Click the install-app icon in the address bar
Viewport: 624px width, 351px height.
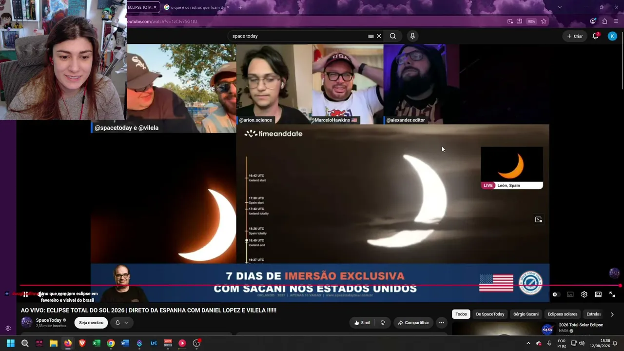click(x=519, y=21)
